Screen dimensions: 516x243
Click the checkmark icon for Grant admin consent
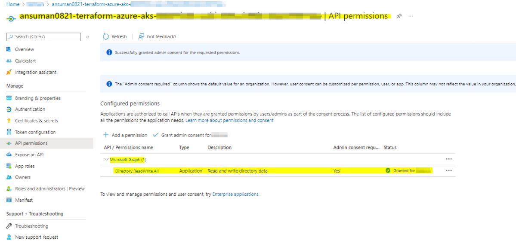pyautogui.click(x=155, y=135)
